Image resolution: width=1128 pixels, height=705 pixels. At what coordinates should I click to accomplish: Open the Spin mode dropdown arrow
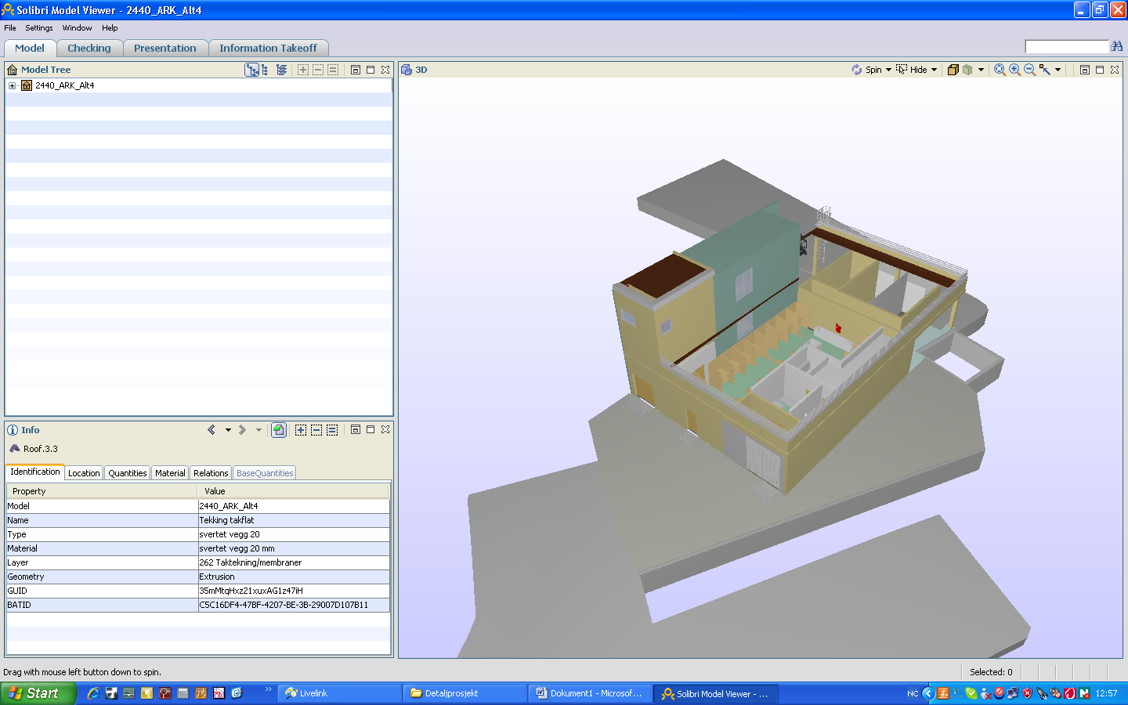click(888, 70)
